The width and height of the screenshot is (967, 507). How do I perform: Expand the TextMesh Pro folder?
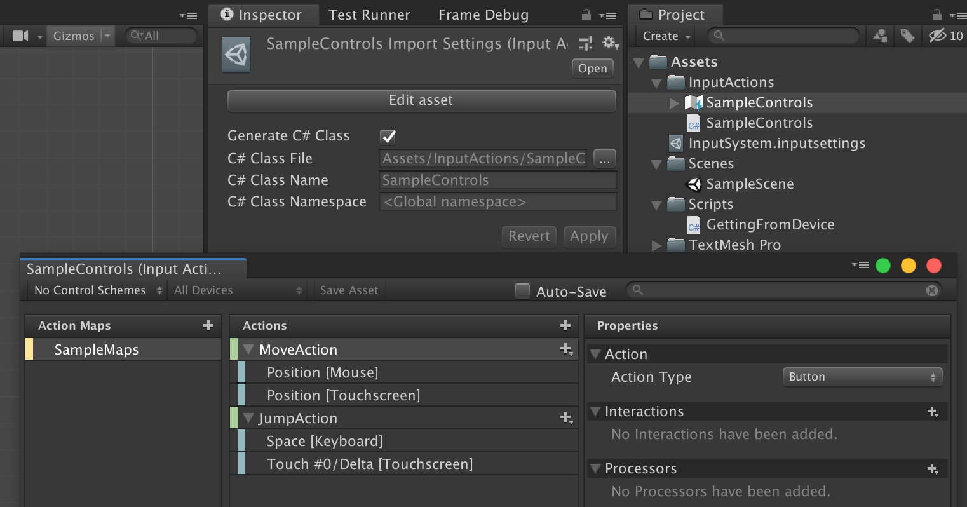(656, 245)
